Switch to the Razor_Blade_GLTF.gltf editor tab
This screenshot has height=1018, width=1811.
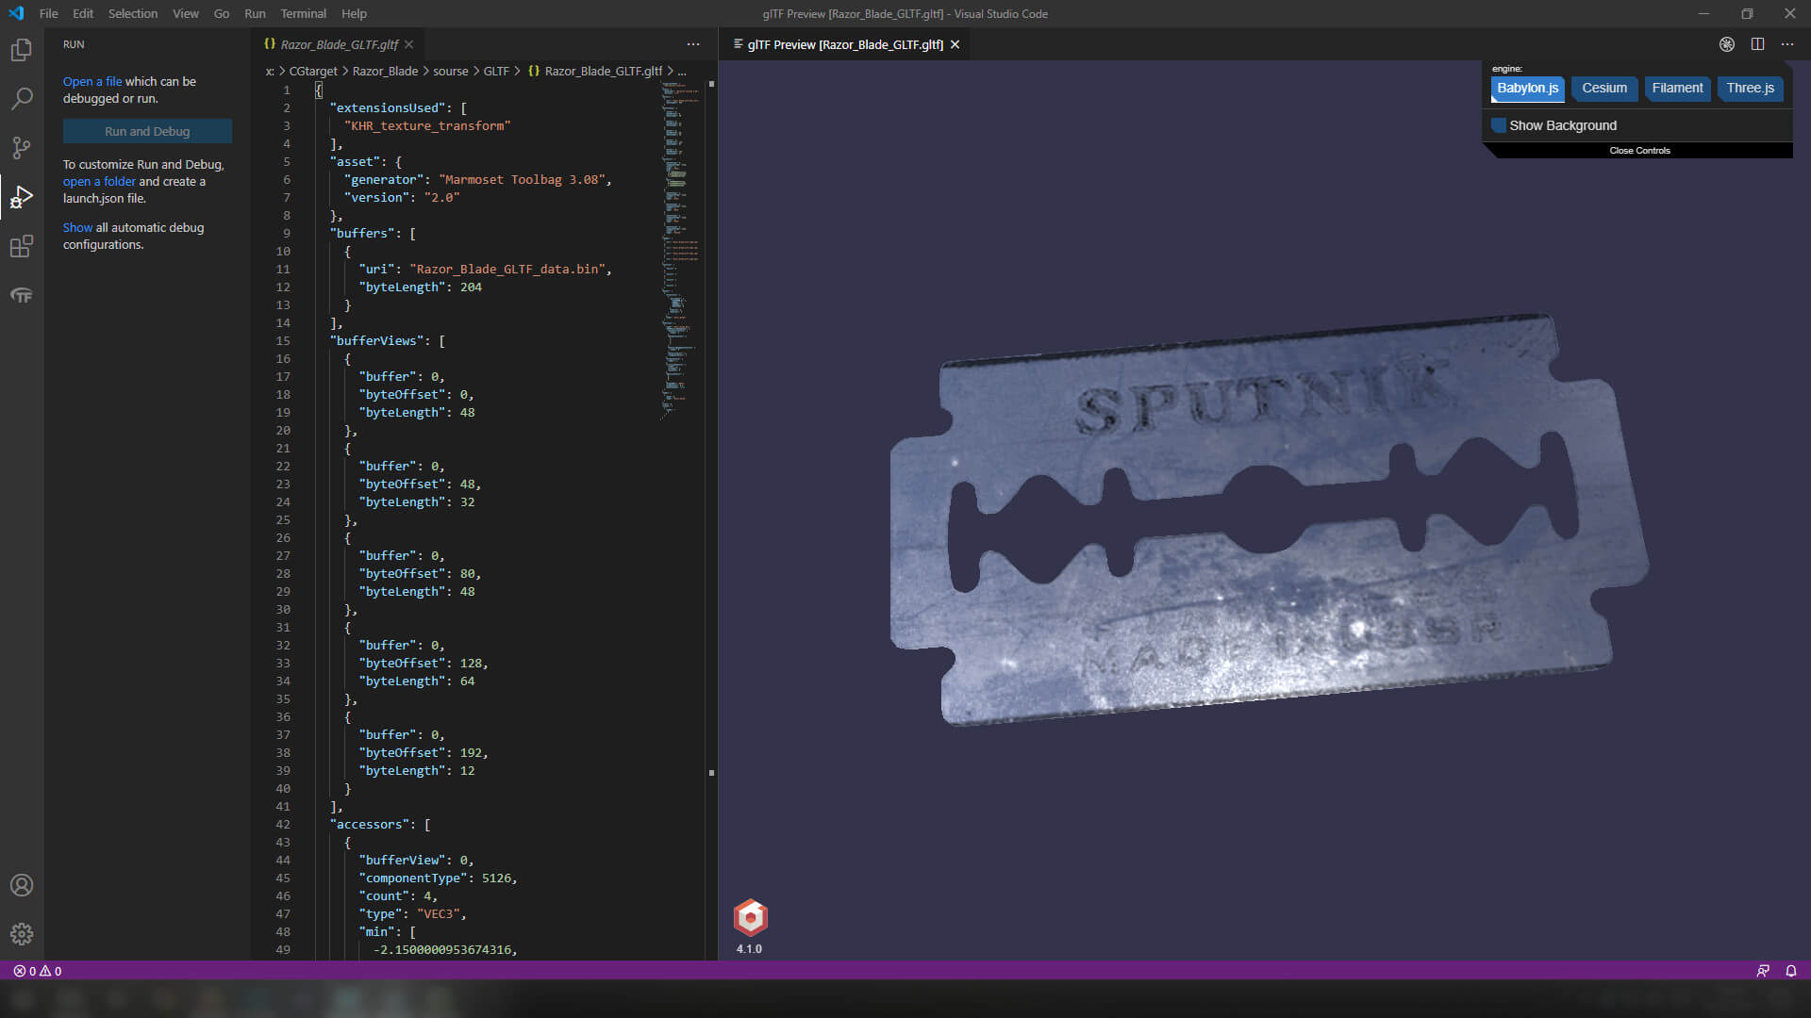[x=340, y=44]
